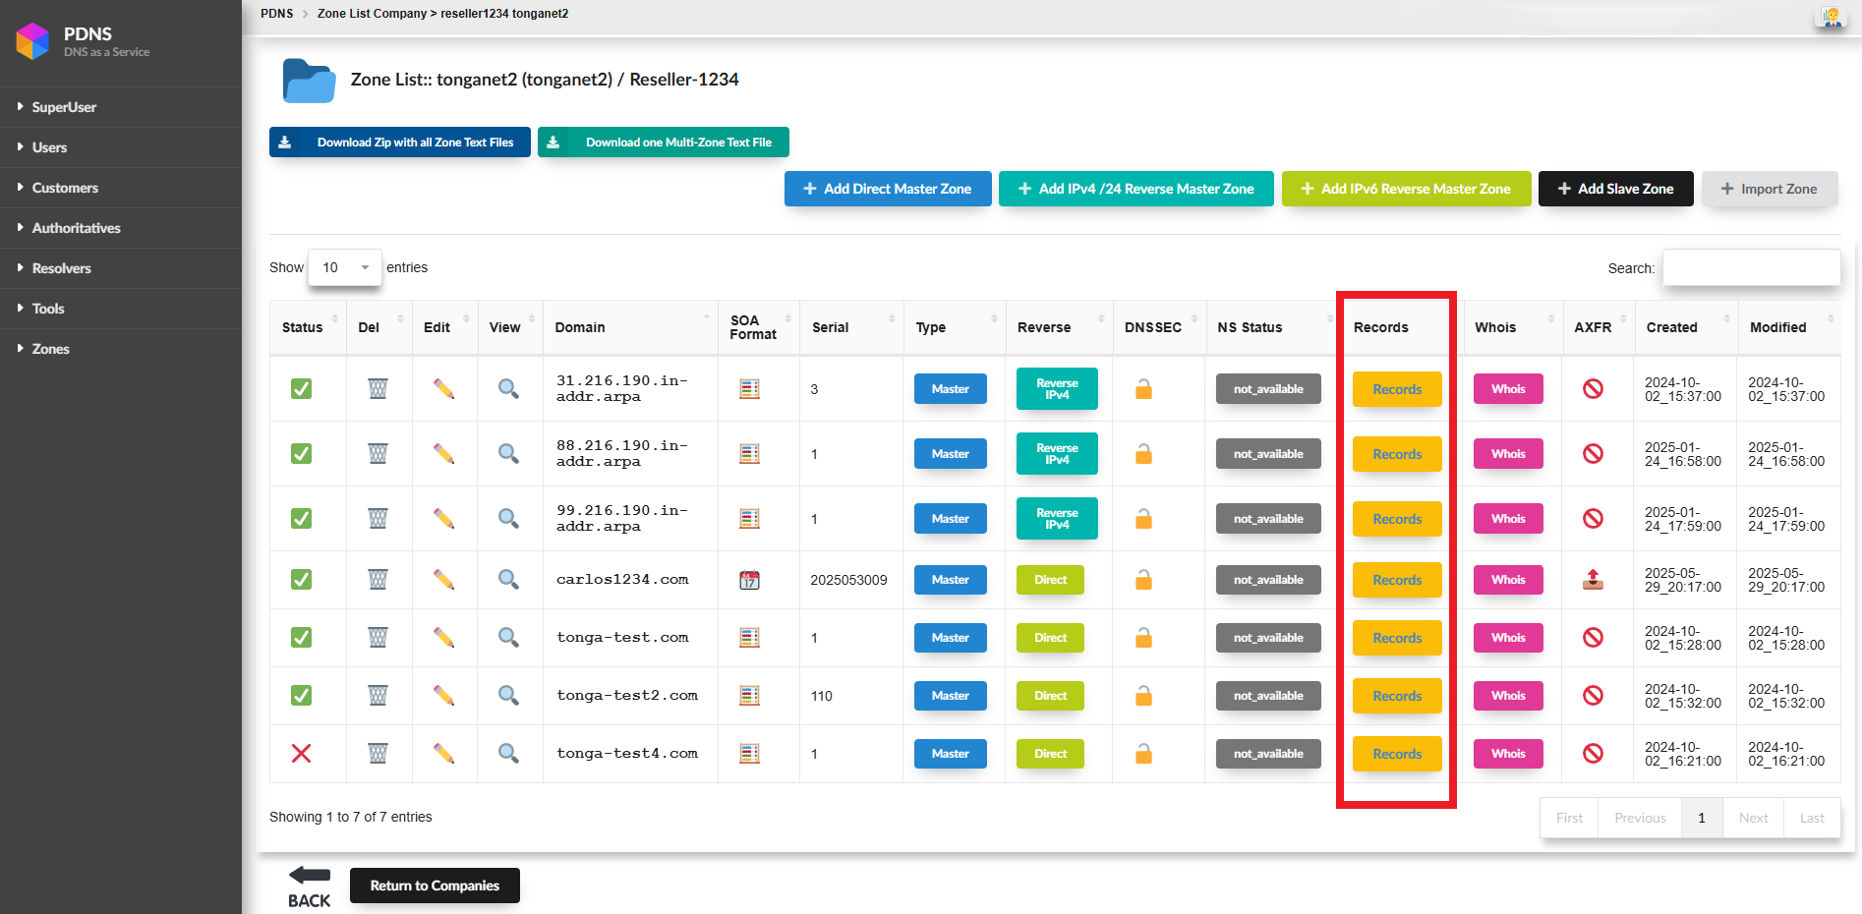Toggle status checkmark for tonga-test2.com
The height and width of the screenshot is (914, 1862).
point(302,696)
